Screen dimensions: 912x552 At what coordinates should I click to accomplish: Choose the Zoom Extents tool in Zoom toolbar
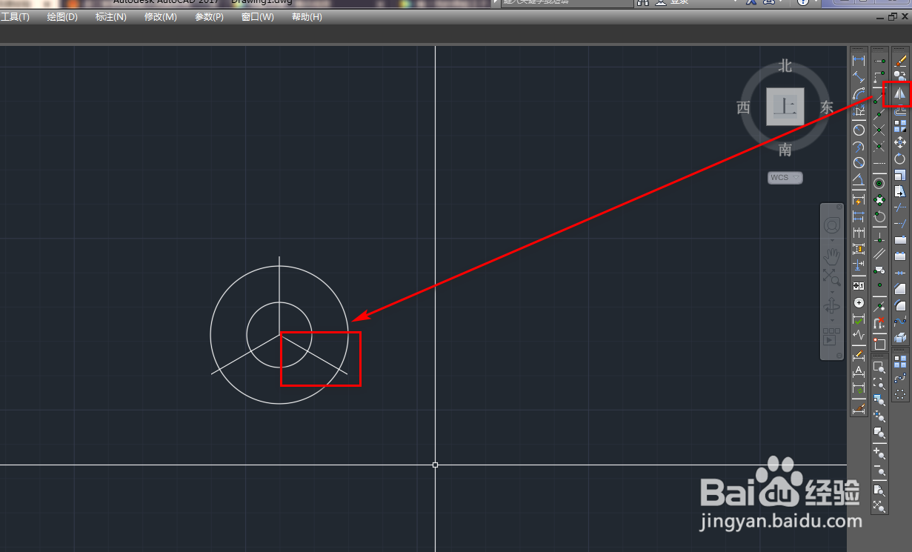click(879, 507)
